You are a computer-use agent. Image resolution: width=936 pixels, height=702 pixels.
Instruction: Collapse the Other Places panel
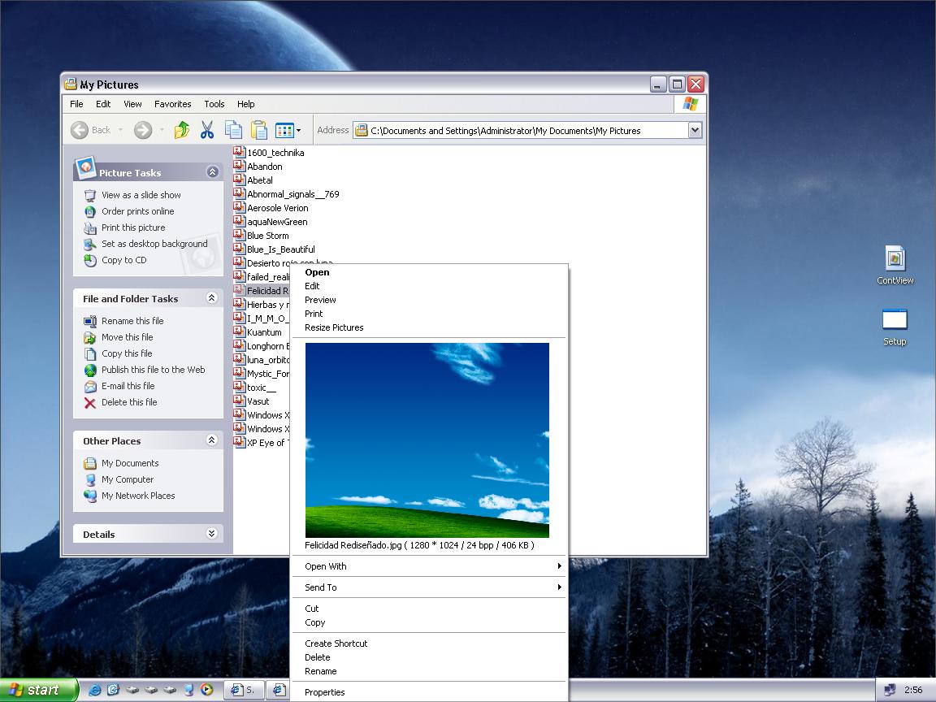point(212,440)
